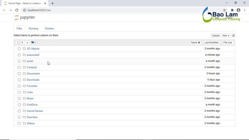Viewport: 249px width, 140px height.
Task: Open the Downloads folder link
Action: point(33,80)
